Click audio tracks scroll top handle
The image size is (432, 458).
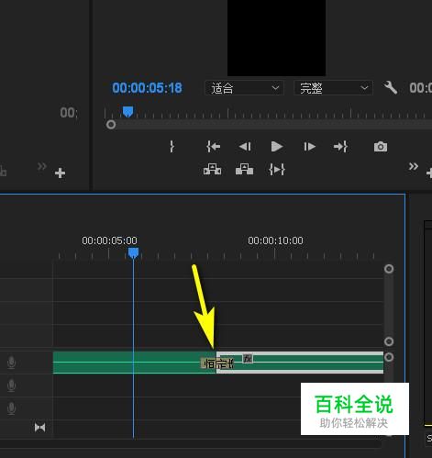click(x=389, y=357)
